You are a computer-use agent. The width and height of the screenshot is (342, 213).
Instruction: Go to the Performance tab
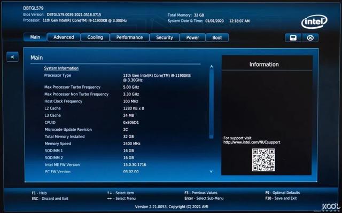click(129, 37)
